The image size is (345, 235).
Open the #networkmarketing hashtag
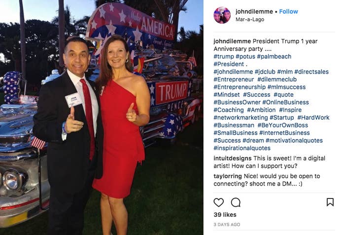click(241, 117)
